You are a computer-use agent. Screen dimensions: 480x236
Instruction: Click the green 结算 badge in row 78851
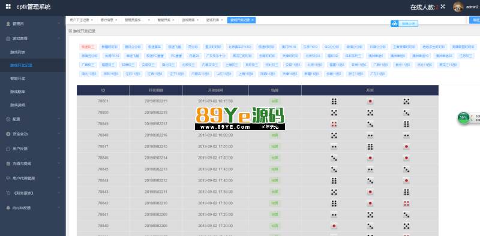pos(275,101)
